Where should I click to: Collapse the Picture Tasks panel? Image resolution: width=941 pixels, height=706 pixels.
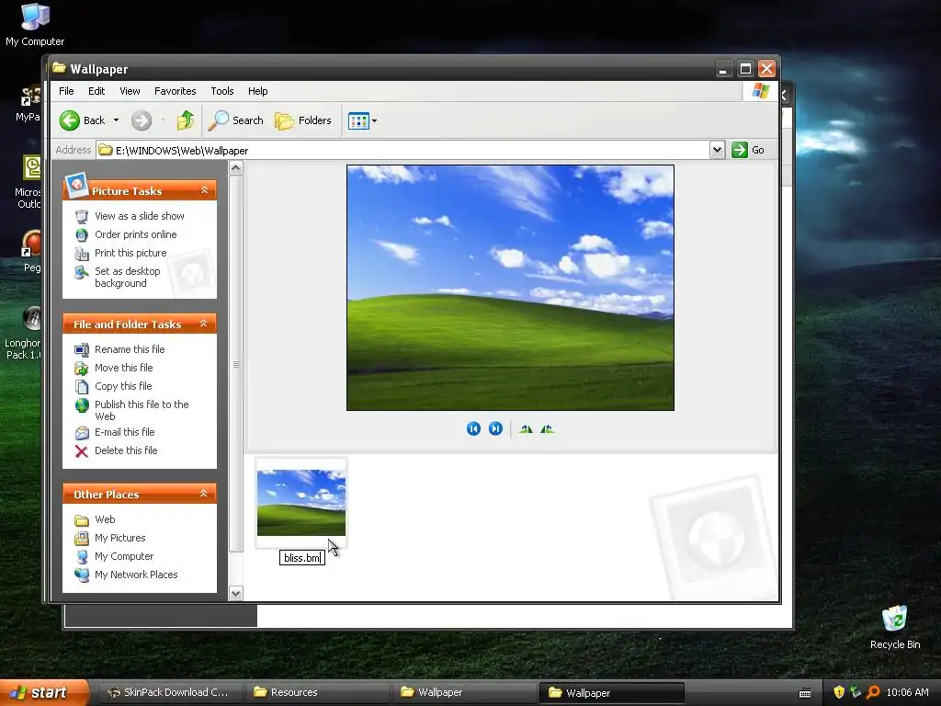[x=204, y=190]
